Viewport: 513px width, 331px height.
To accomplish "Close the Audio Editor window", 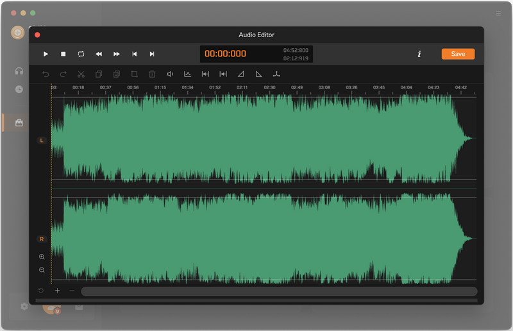I will coord(37,35).
